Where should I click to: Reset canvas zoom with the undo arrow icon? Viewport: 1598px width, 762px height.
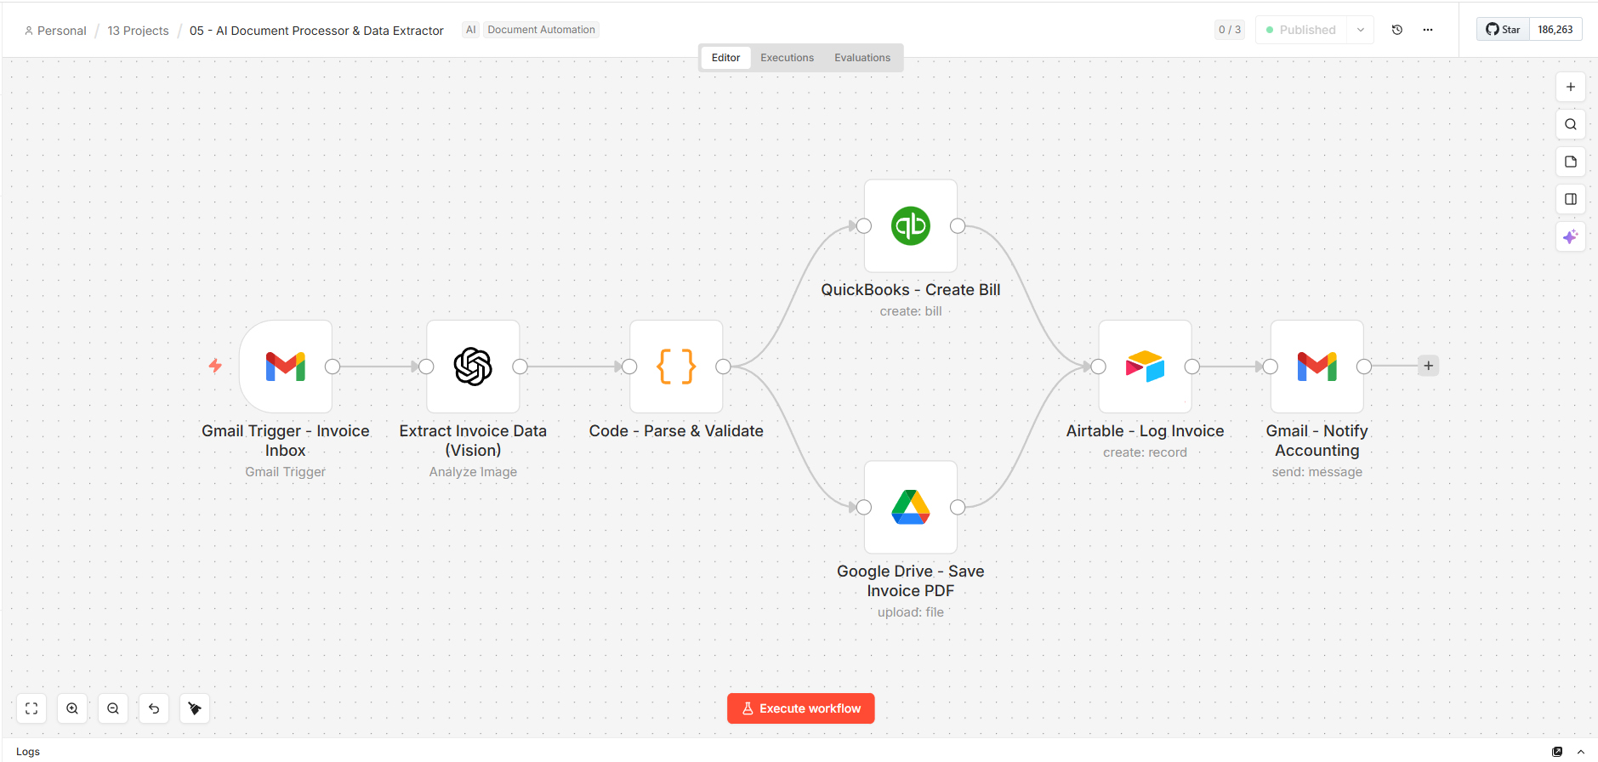point(154,708)
